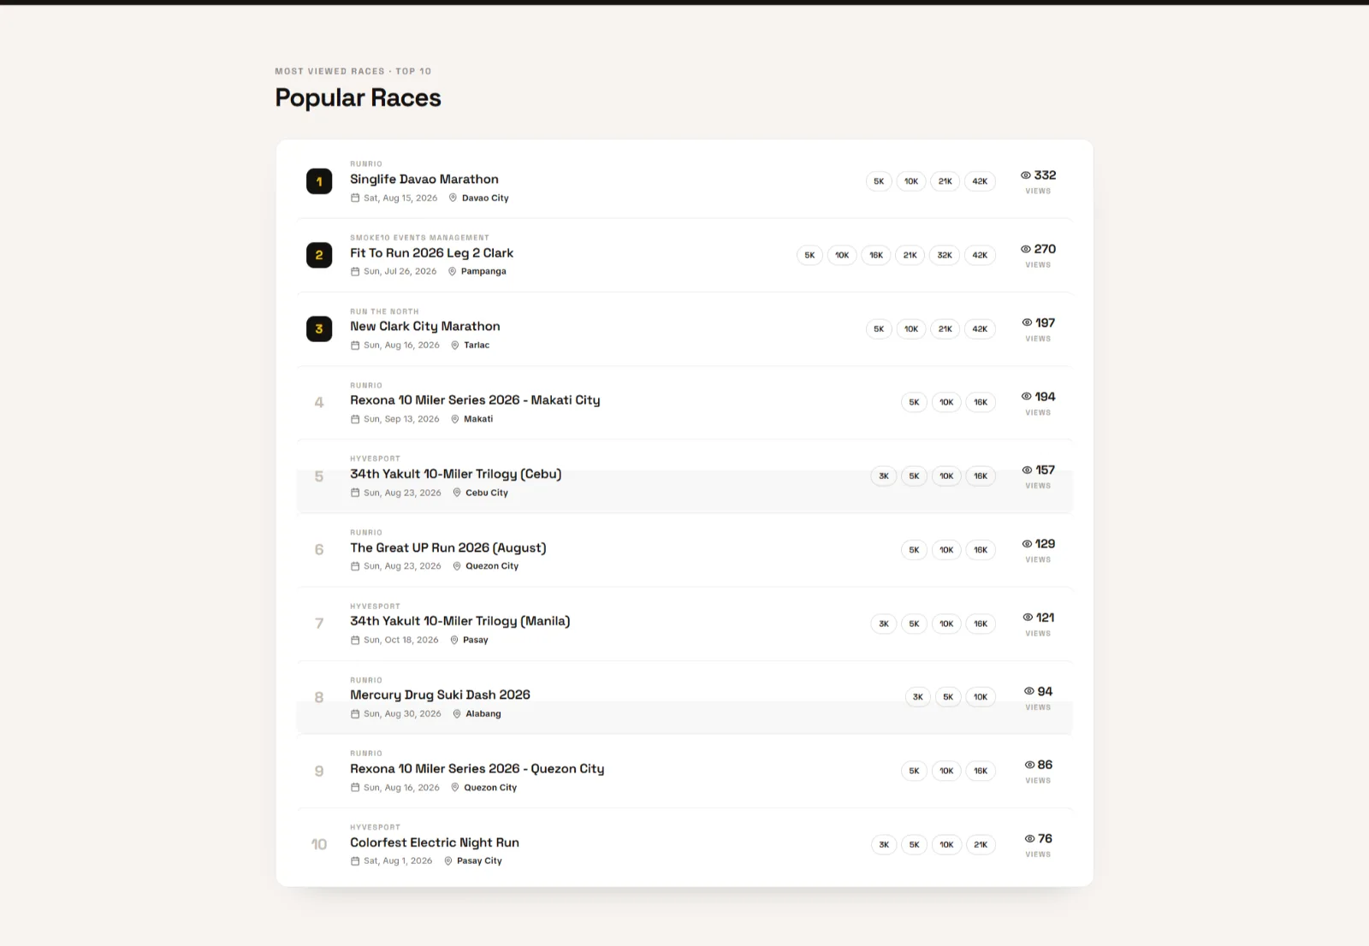The height and width of the screenshot is (946, 1369).
Task: Click eye views icon next to 332
Action: [1026, 175]
